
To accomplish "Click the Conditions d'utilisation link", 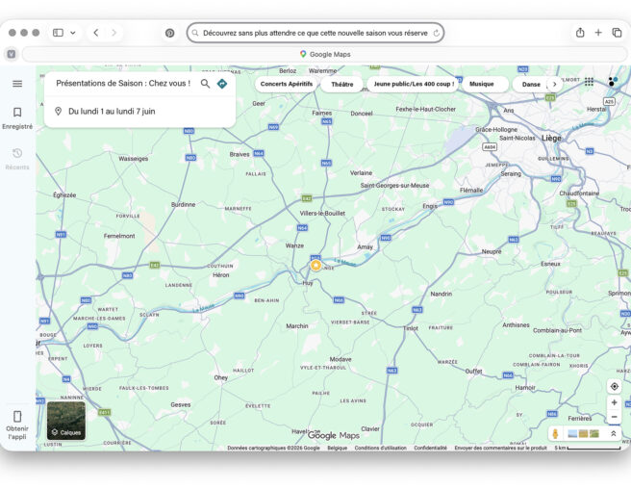I will [380, 448].
